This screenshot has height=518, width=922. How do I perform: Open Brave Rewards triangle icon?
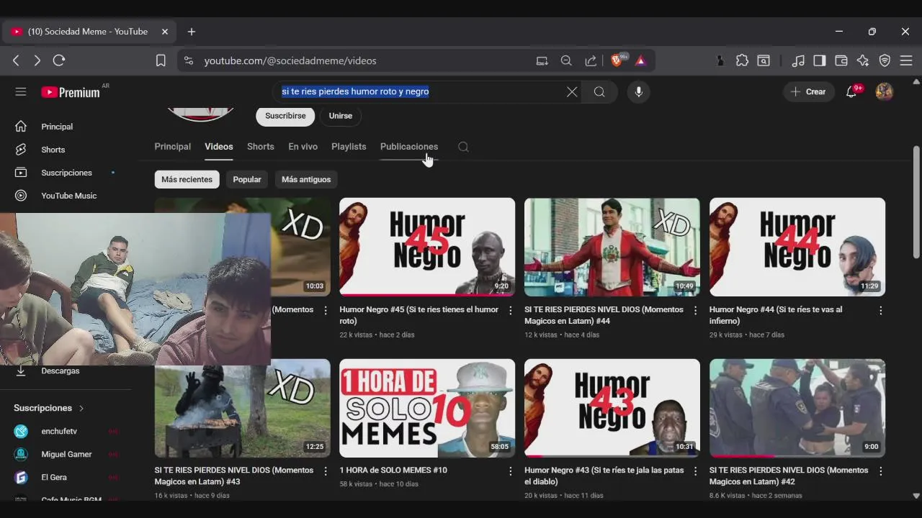(x=640, y=60)
